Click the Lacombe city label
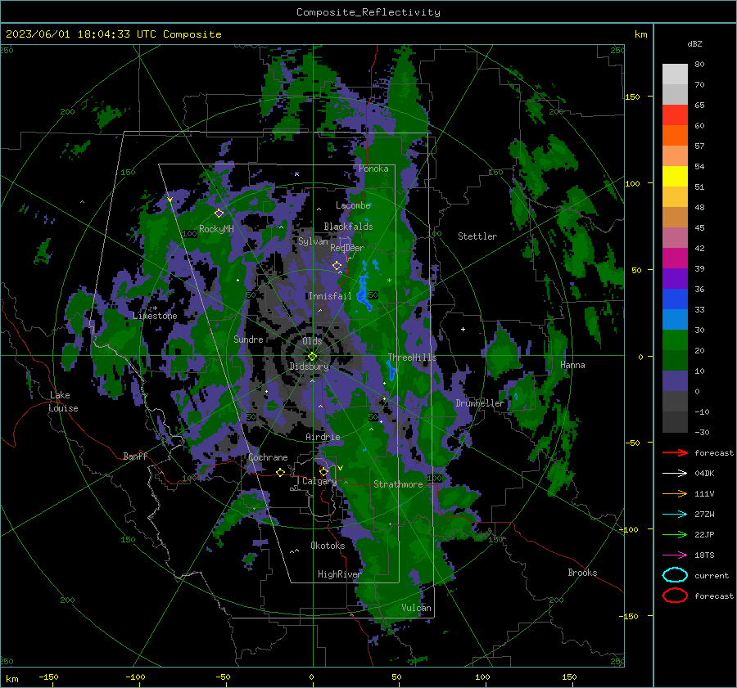Screen dimensions: 737x688 tap(353, 205)
